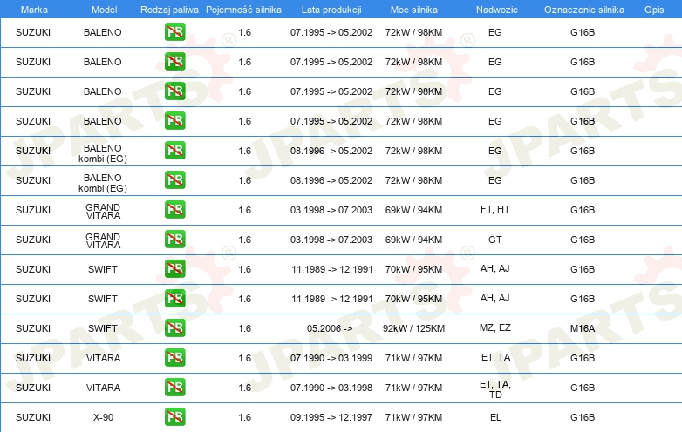Select 03.1998 -> 07.2003 in the FT, HT row

click(331, 210)
